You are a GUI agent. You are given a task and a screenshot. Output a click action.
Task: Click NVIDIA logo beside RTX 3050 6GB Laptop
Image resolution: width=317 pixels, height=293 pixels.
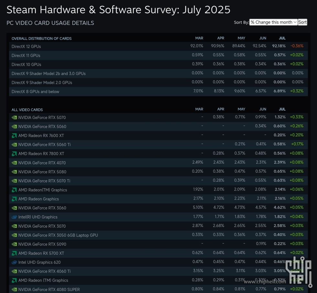[x=14, y=235]
